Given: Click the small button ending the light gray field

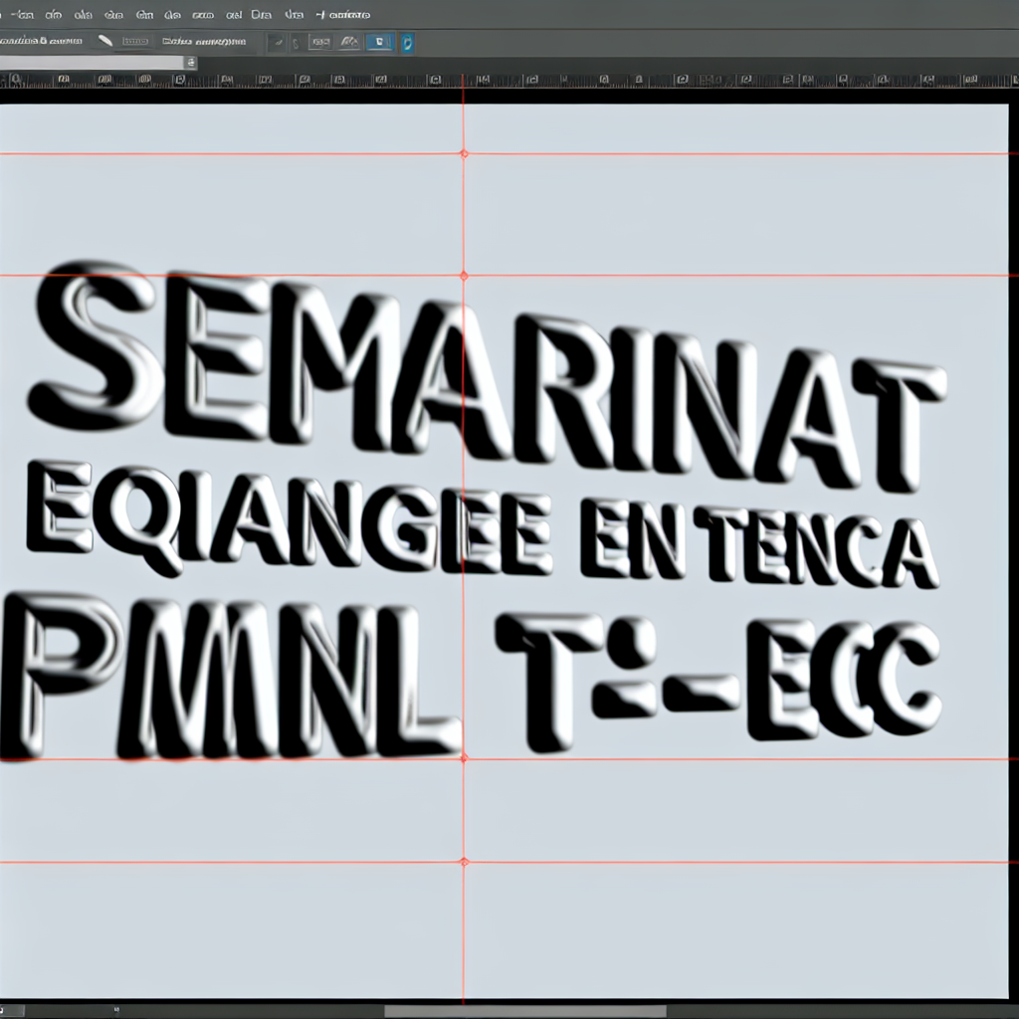Looking at the screenshot, I should [x=191, y=63].
